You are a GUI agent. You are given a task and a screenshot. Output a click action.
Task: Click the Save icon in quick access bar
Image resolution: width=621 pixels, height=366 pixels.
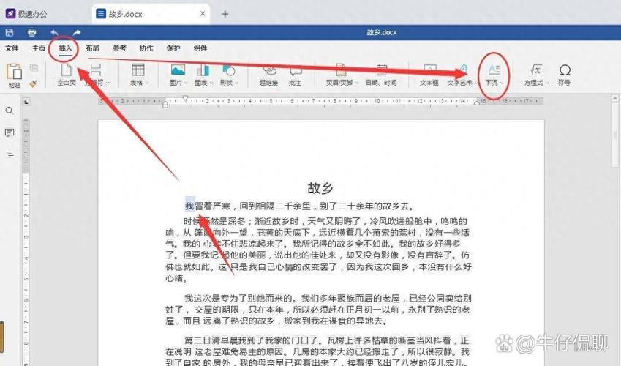coord(10,32)
